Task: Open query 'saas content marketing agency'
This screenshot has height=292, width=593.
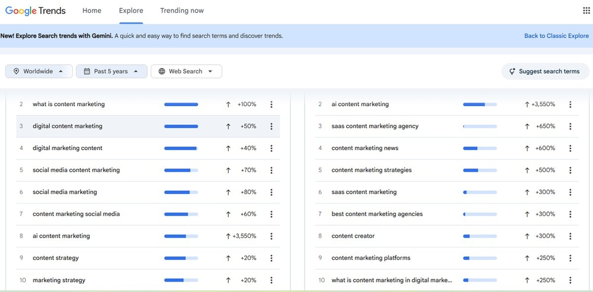Action: (375, 126)
